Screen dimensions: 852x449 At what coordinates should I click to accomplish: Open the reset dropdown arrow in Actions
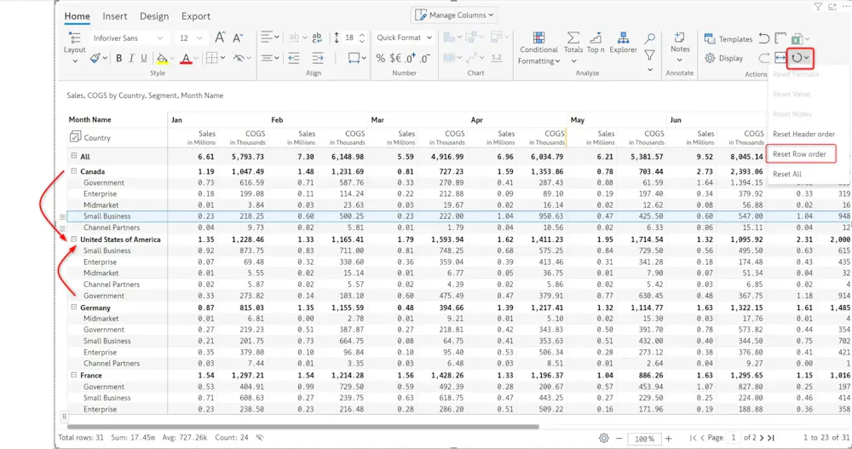807,58
